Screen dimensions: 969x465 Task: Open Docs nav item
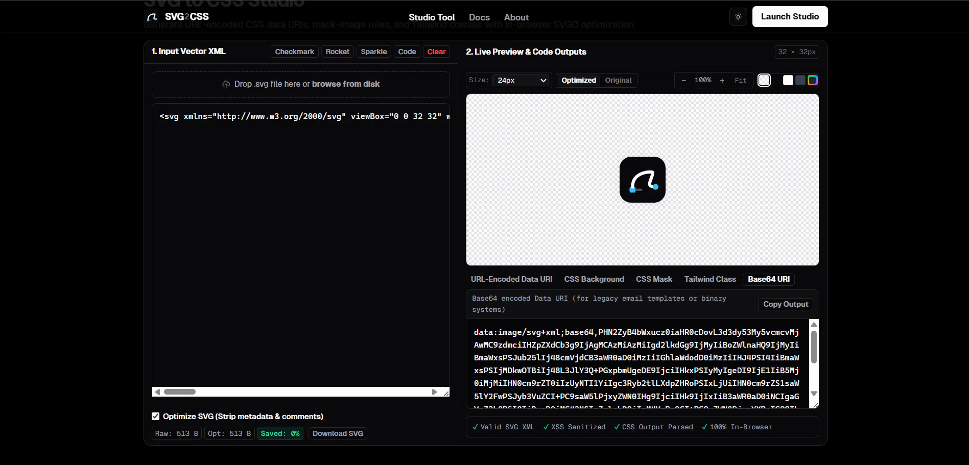[x=479, y=17]
